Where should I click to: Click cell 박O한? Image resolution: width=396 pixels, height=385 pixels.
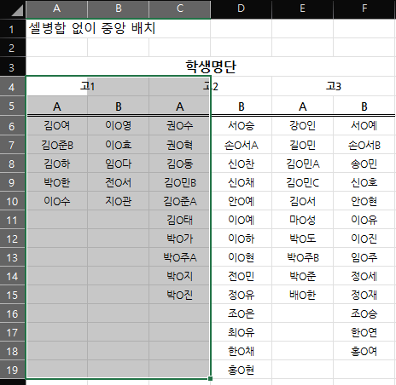(56, 182)
